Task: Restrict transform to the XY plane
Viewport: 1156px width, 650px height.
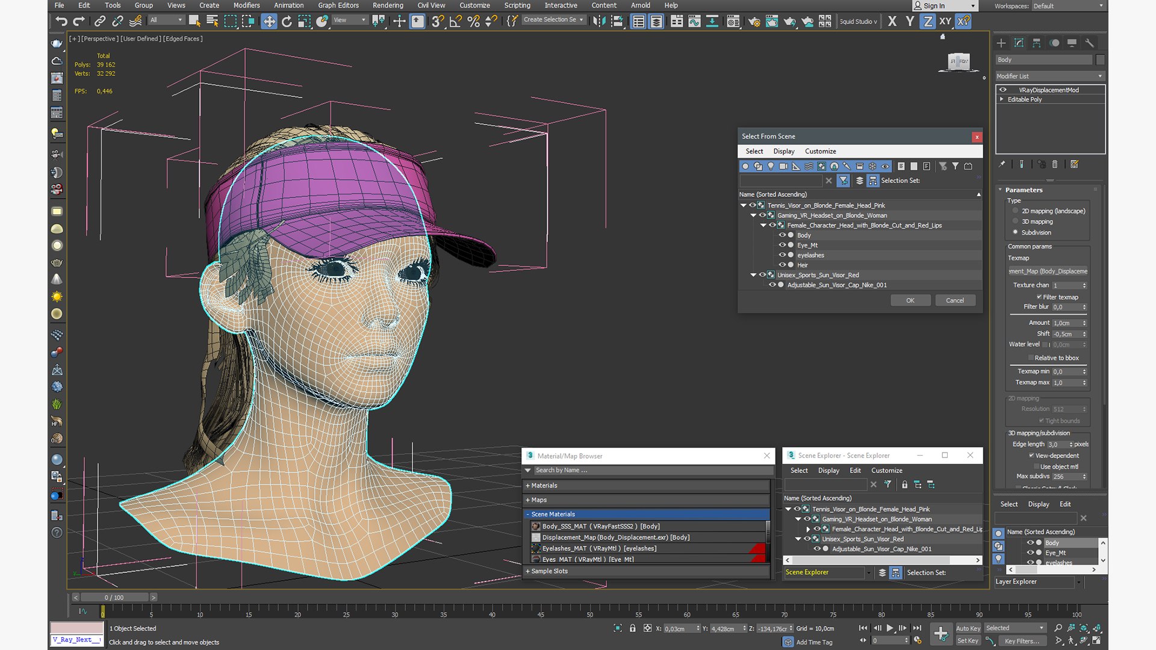Action: coord(945,21)
